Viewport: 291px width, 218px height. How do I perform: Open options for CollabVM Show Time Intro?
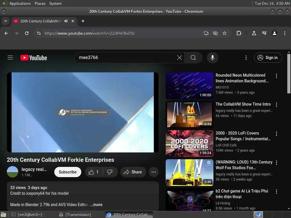pos(277,105)
